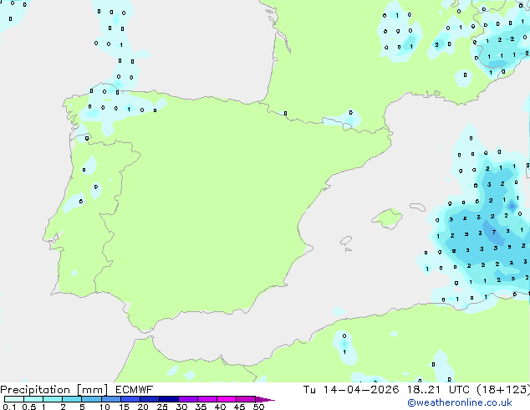Click the '45' legend scale label
This screenshot has height=410, width=530.
(x=239, y=407)
